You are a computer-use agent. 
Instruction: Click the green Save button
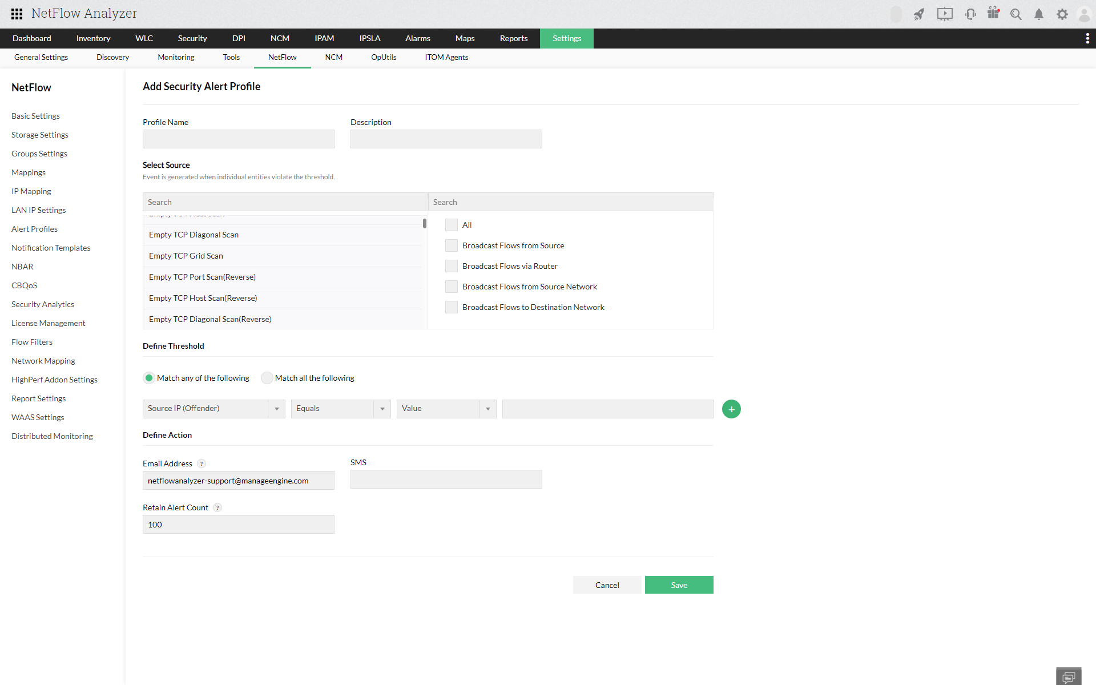point(679,585)
